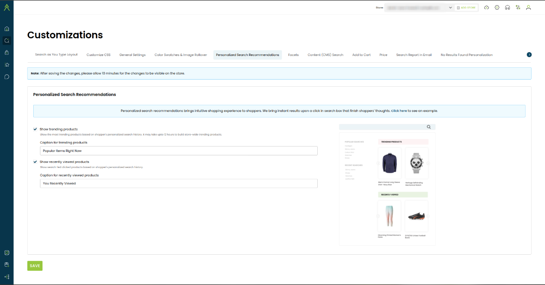Open the shopping bag icon in the sidebar
Image resolution: width=545 pixels, height=285 pixels.
pos(7,53)
